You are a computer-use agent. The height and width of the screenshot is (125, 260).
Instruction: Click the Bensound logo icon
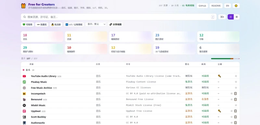click(24, 99)
